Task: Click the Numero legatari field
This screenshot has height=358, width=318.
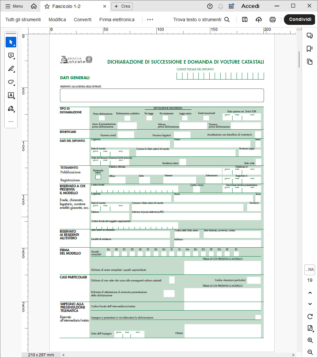Action: pyautogui.click(x=182, y=135)
